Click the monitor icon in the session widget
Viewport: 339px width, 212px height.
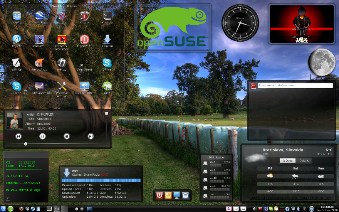177,195
